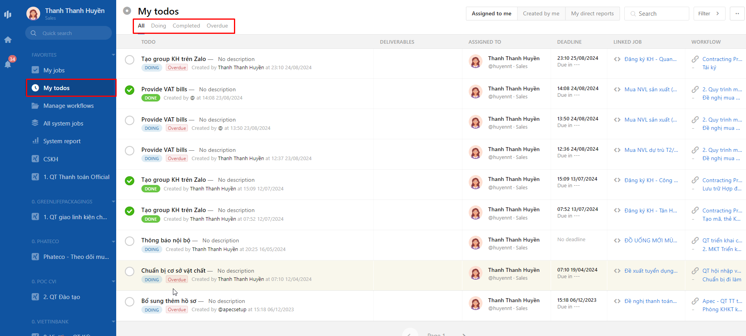
Task: Click chain link icon in Thông báo nội bộ row
Action: (x=695, y=240)
